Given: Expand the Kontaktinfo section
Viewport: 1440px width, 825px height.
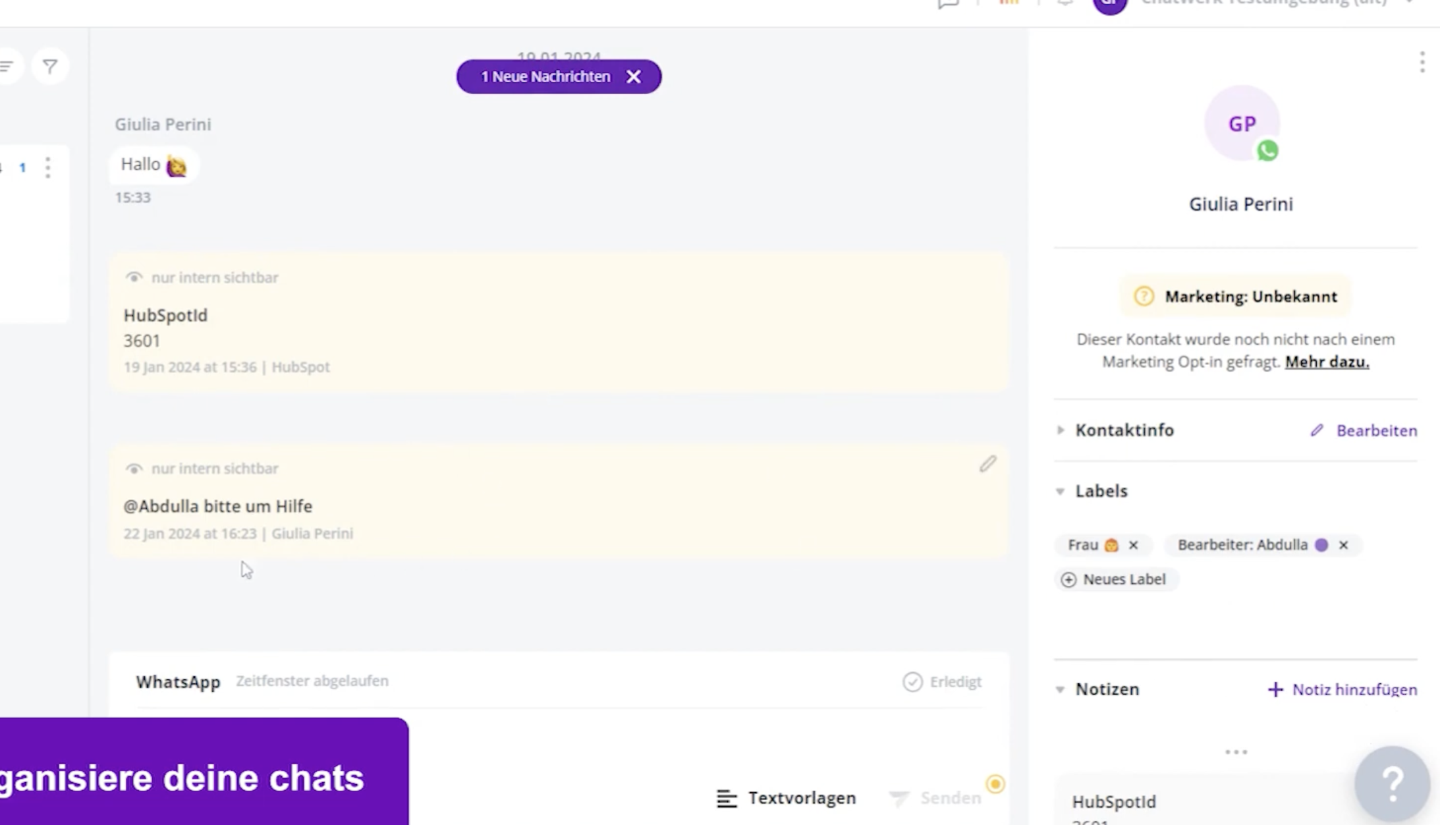Looking at the screenshot, I should 1061,430.
